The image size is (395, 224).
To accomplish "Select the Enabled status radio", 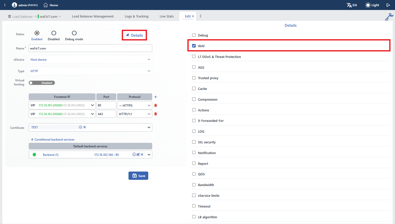I will pyautogui.click(x=37, y=33).
